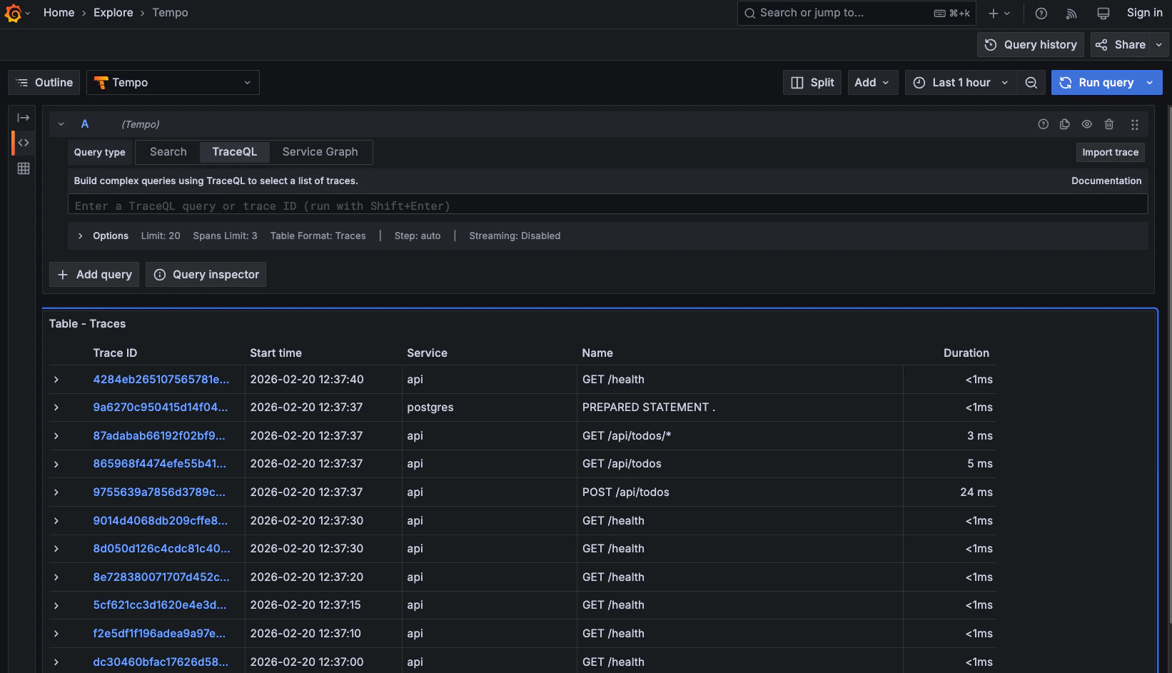The image size is (1172, 673).
Task: Go to Explore breadcrumb
Action: (x=113, y=13)
